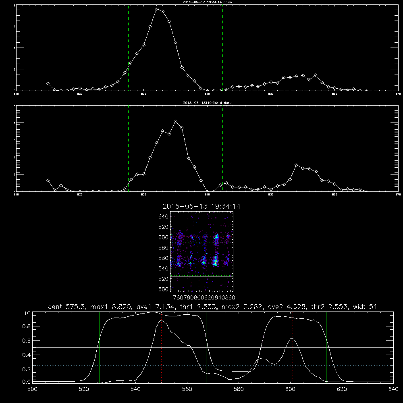Click the 'max1 8.820' value in bottom title

111,307
